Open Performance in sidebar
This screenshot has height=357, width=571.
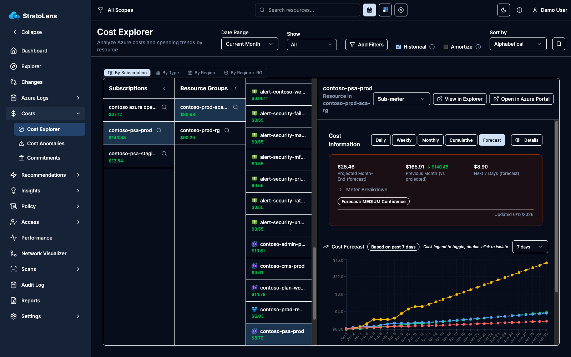click(x=45, y=238)
